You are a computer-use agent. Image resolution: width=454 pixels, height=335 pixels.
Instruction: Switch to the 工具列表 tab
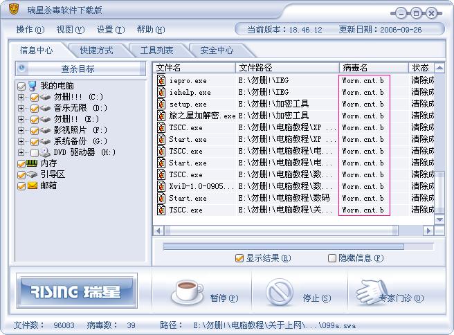pos(156,51)
